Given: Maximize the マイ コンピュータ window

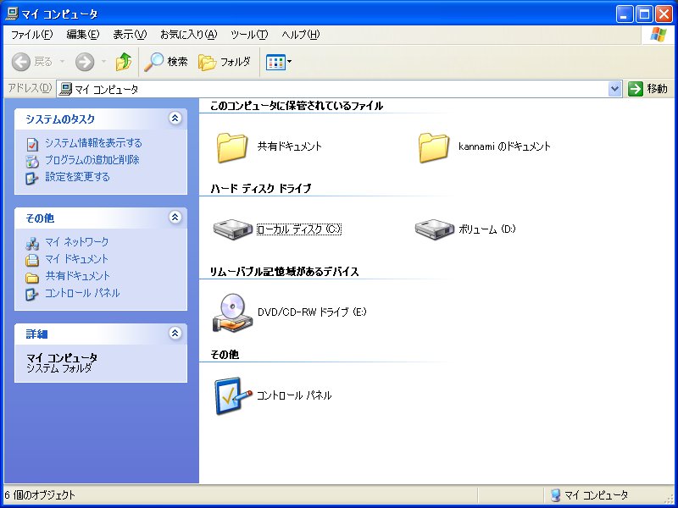Looking at the screenshot, I should coord(644,14).
